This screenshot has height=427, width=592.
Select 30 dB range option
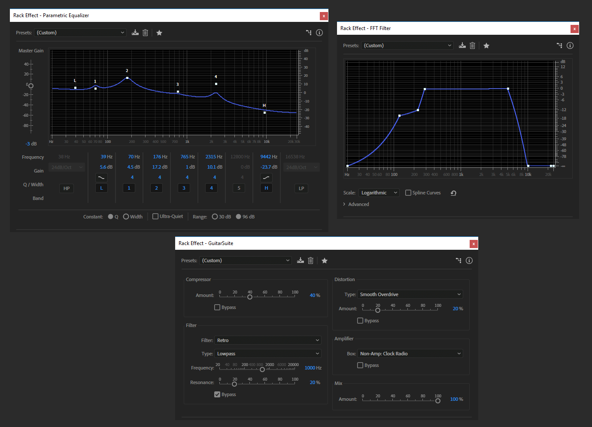[x=215, y=217]
